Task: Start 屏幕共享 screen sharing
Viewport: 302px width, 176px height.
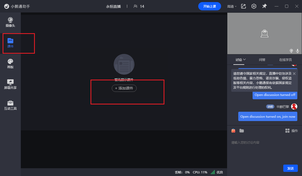Action: pos(10,84)
